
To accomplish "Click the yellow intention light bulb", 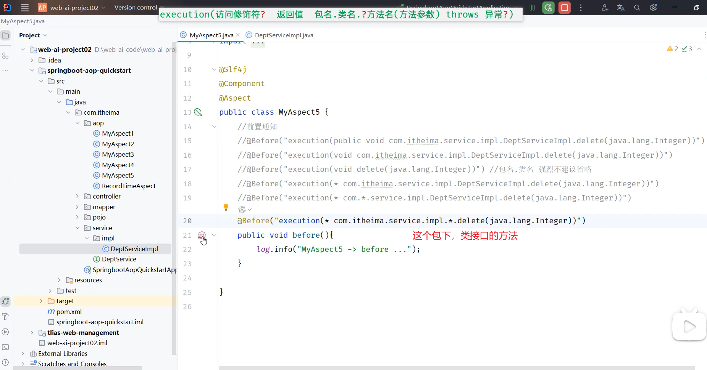I will click(x=226, y=207).
